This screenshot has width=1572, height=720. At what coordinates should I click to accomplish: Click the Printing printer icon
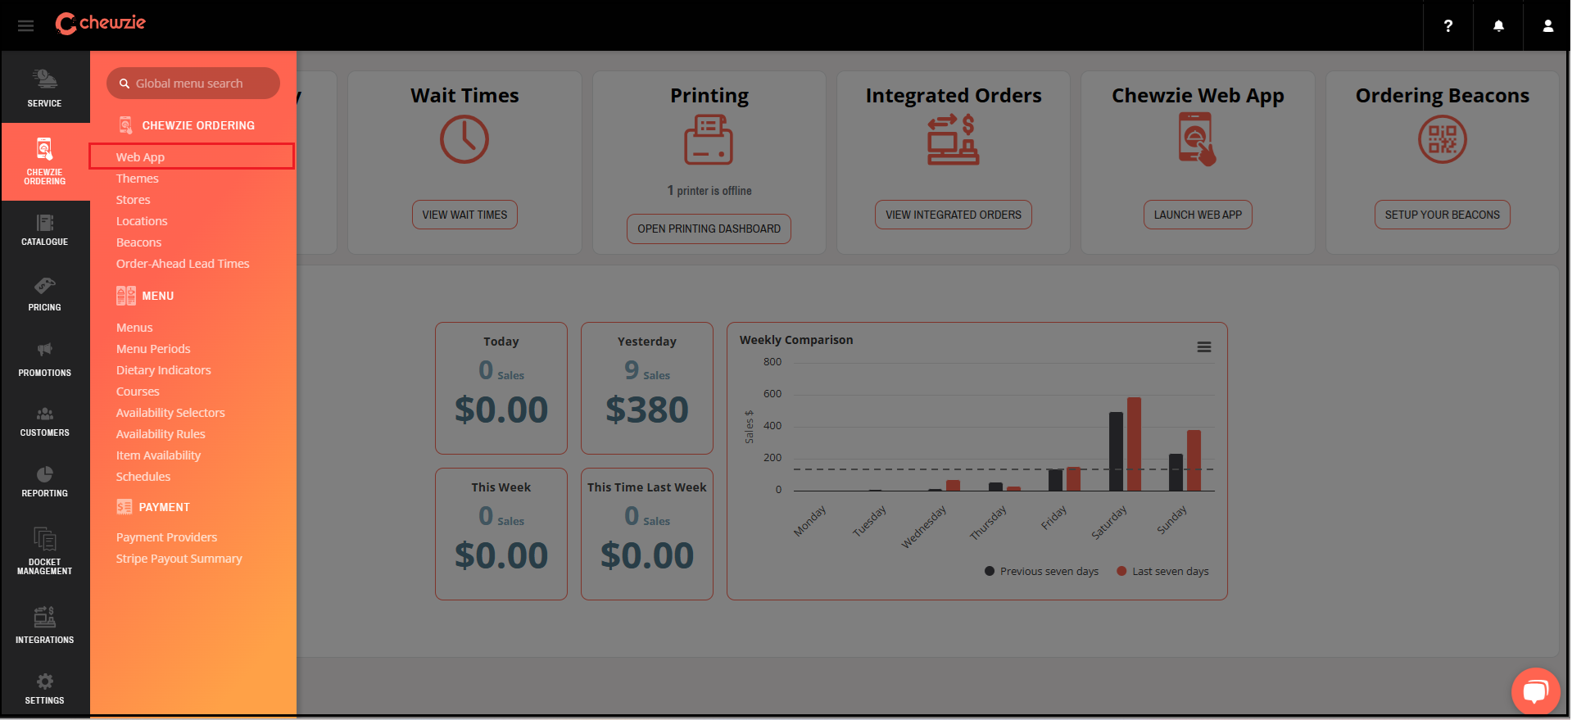pyautogui.click(x=709, y=139)
